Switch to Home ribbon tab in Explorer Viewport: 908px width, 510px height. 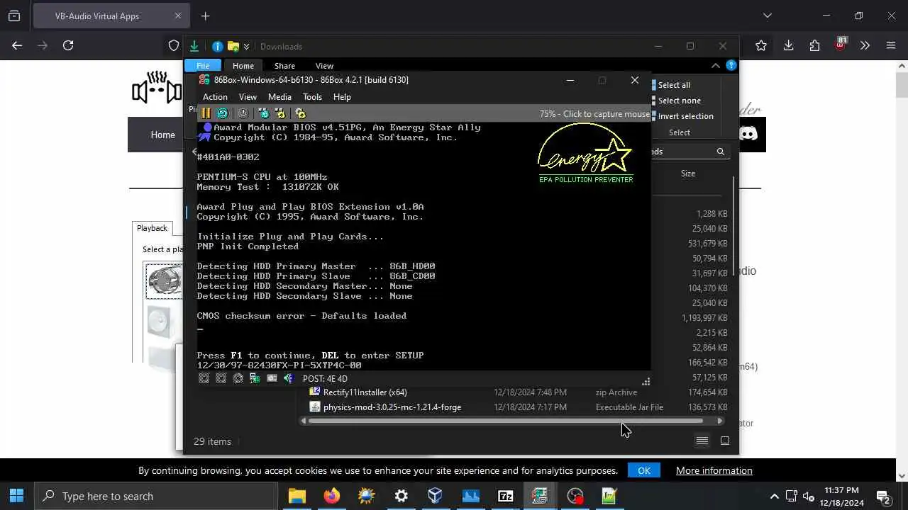point(243,66)
